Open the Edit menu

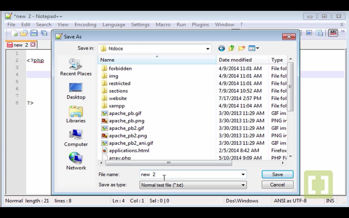pos(25,25)
